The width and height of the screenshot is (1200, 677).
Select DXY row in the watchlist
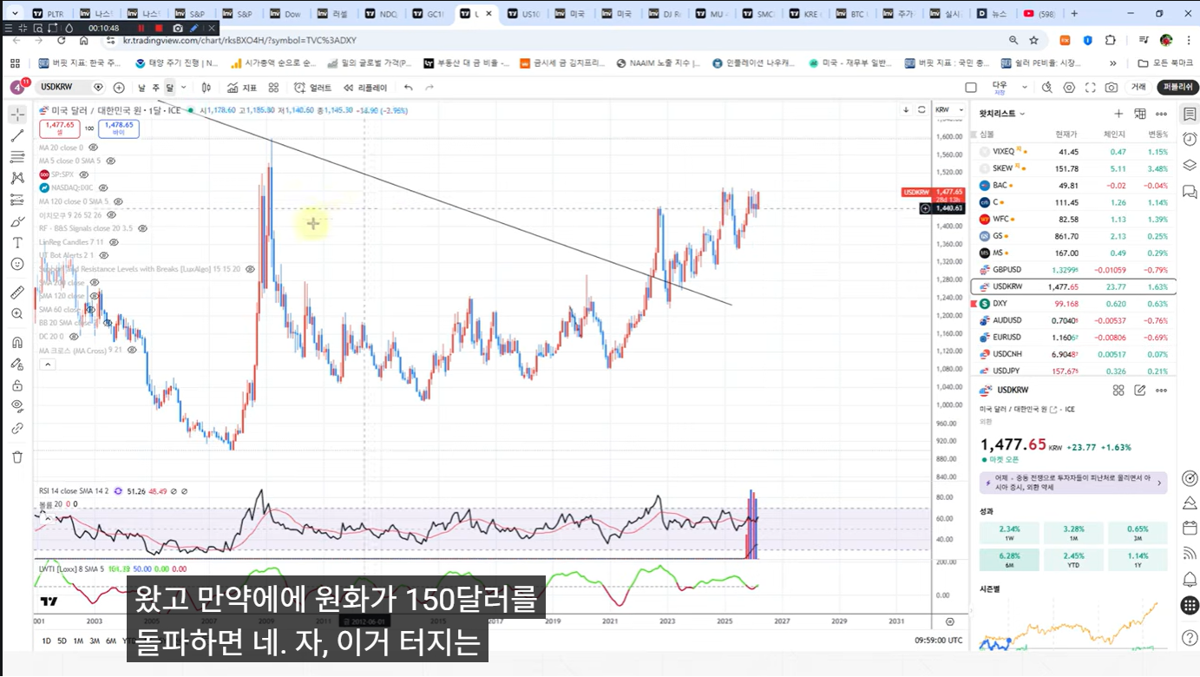(1073, 304)
